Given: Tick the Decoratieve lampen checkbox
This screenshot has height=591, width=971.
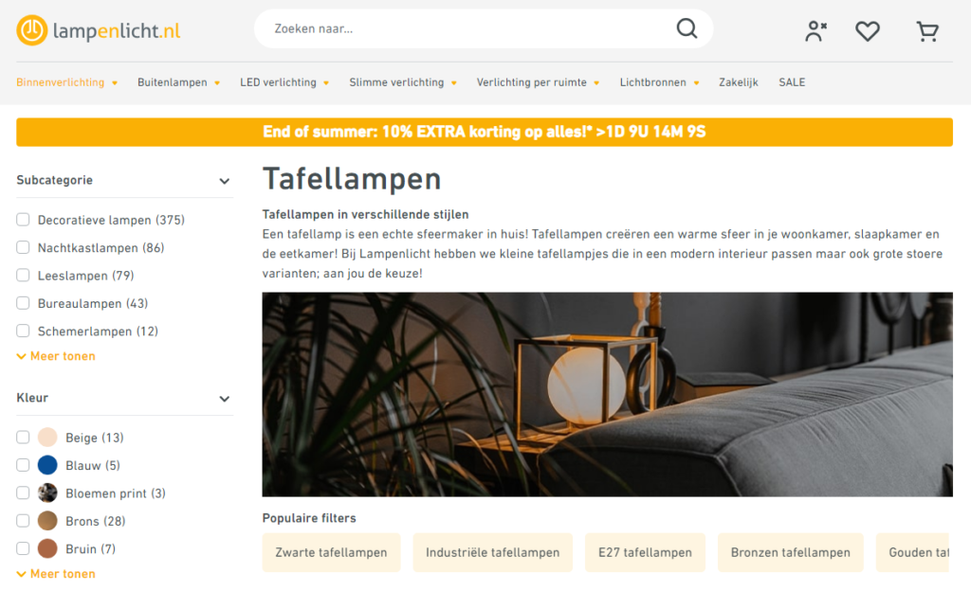Looking at the screenshot, I should tap(23, 220).
